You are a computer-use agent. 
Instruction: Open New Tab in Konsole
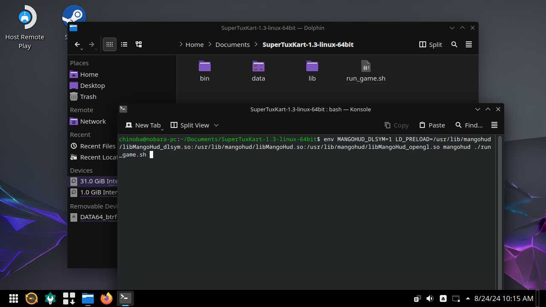click(x=144, y=125)
